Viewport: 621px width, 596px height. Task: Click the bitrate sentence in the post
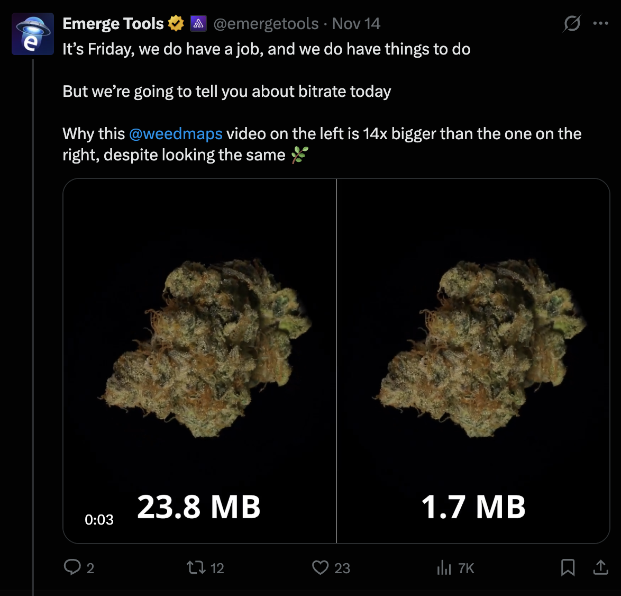pyautogui.click(x=226, y=92)
